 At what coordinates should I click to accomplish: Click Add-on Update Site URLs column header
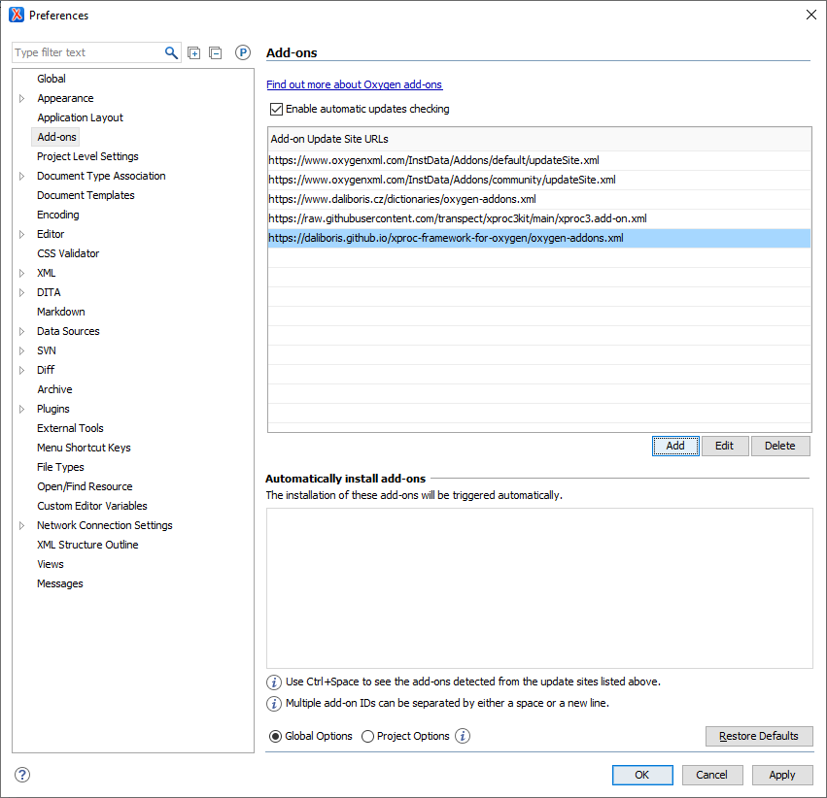(x=539, y=139)
